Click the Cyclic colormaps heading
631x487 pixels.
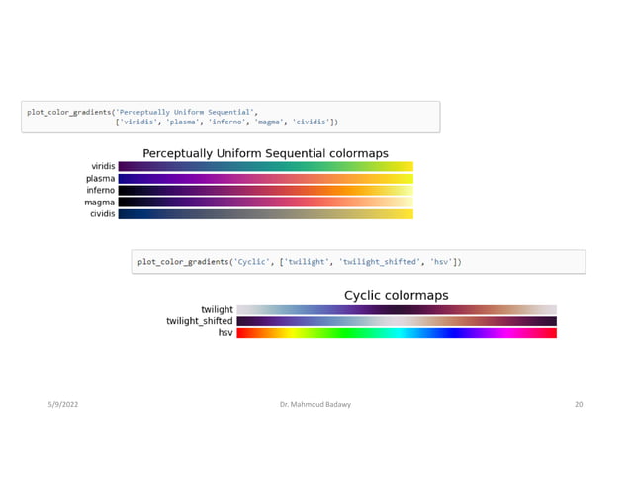click(396, 295)
